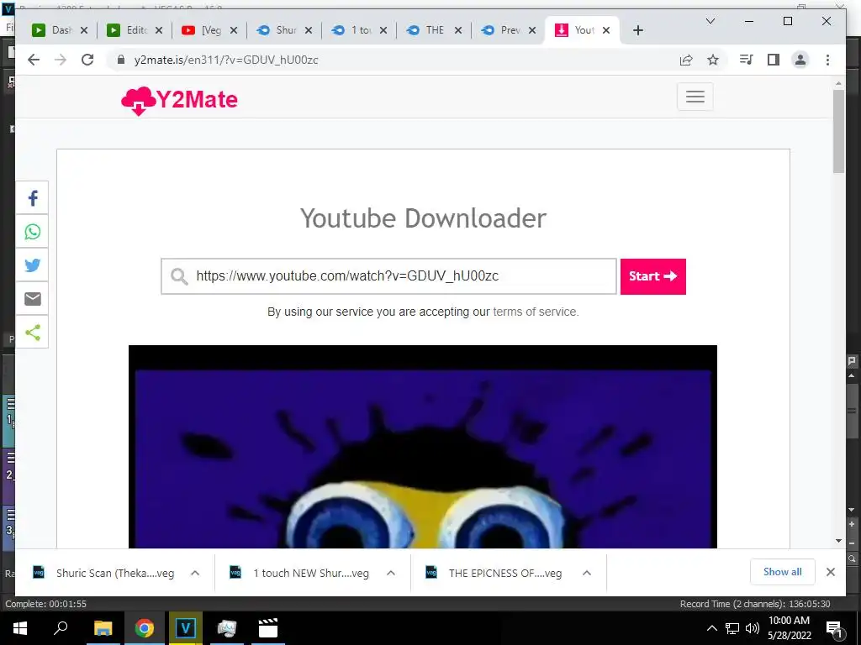Open the network icon in system tray

(732, 628)
